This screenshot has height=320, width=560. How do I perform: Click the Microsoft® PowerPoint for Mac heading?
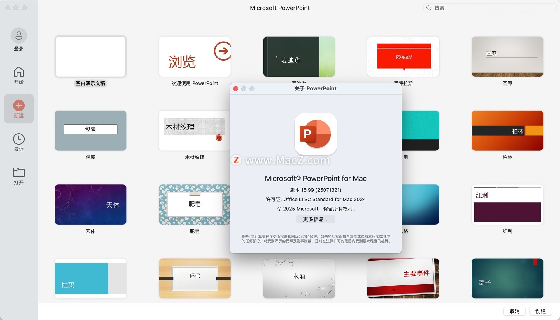click(316, 178)
